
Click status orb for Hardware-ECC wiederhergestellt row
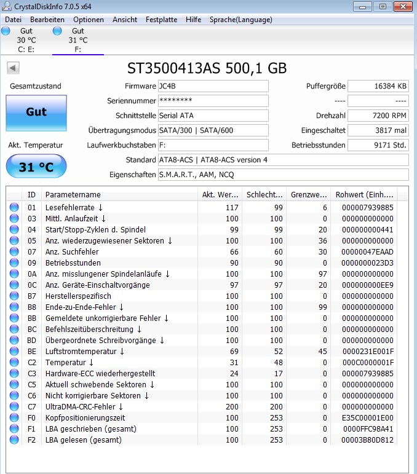(x=14, y=373)
